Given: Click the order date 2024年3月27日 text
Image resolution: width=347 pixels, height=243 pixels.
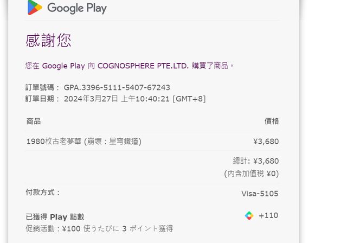Looking at the screenshot, I should tap(91, 99).
